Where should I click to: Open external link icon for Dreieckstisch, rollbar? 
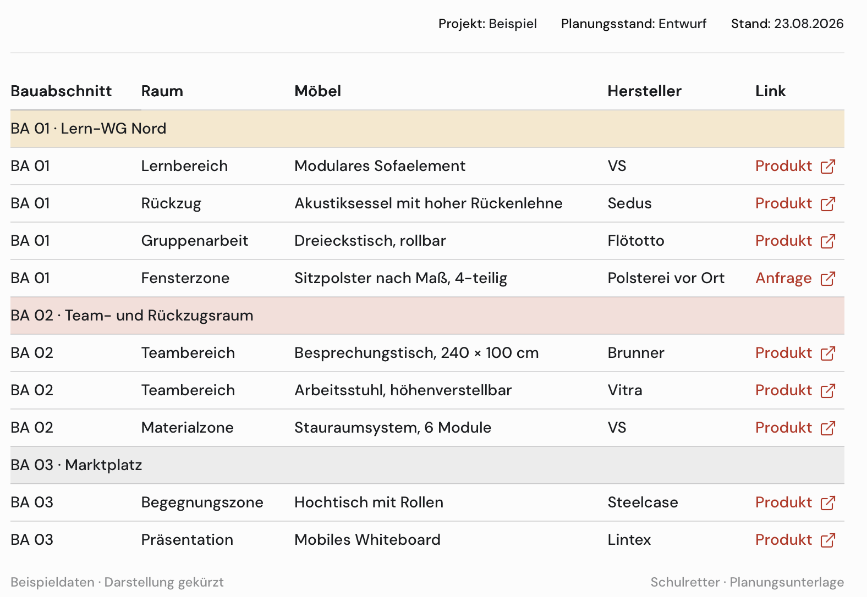(x=828, y=241)
